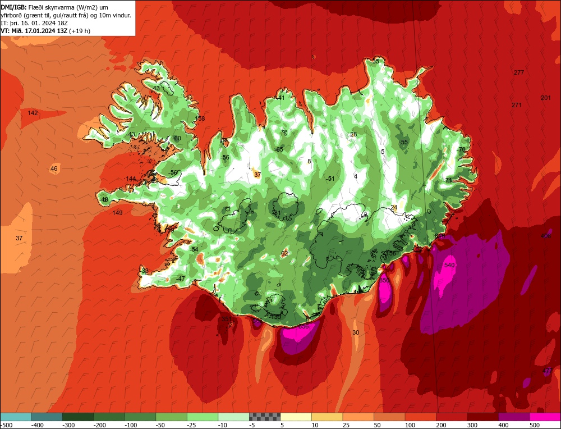Image resolution: width=561 pixels, height=429 pixels.
Task: Click the value 46 on the map
Action: click(x=54, y=168)
